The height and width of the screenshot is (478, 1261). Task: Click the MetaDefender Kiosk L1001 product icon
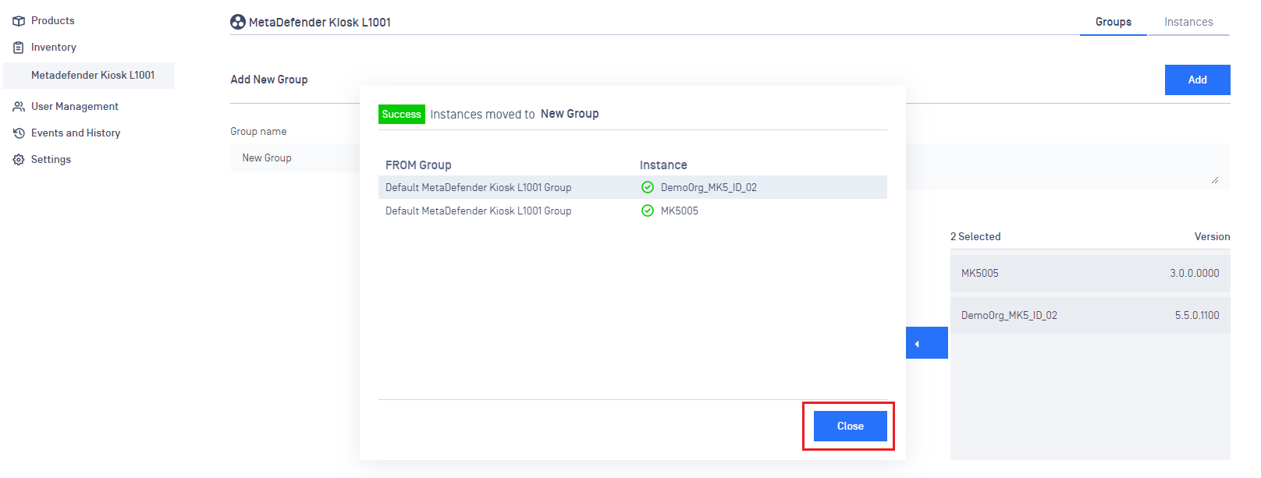point(238,22)
